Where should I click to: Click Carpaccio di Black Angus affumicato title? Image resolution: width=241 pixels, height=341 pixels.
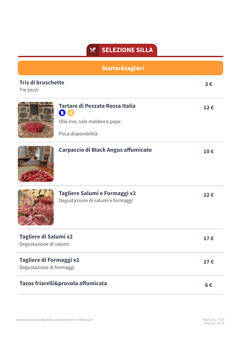[x=105, y=150]
